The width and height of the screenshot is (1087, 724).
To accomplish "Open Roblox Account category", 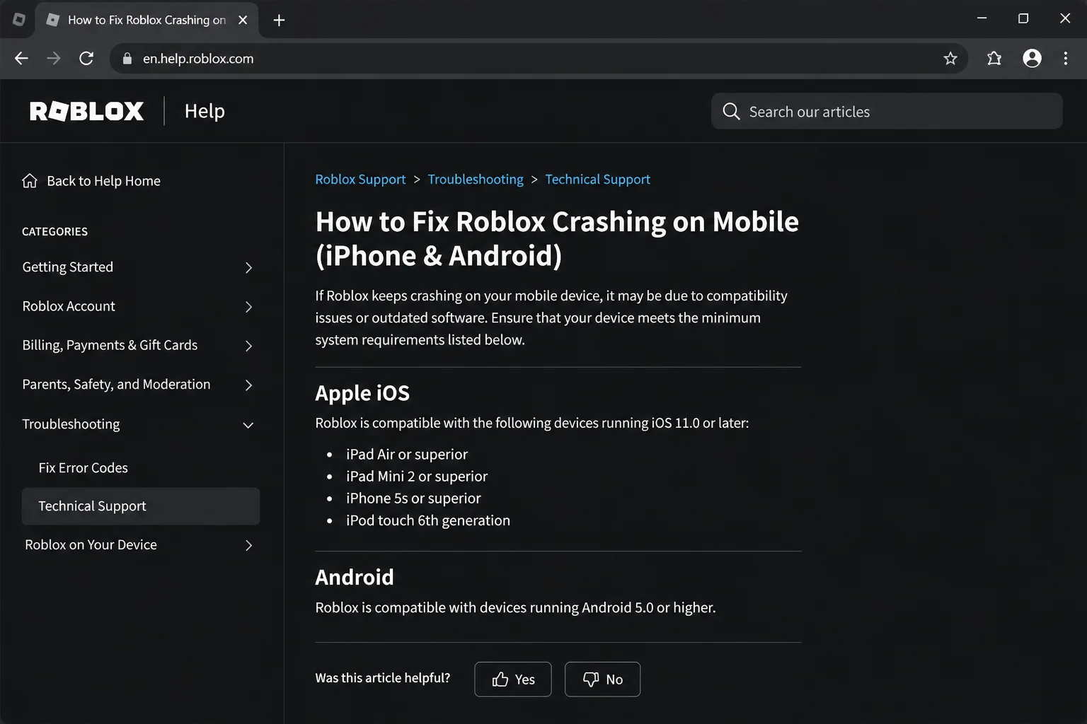I will coord(69,306).
